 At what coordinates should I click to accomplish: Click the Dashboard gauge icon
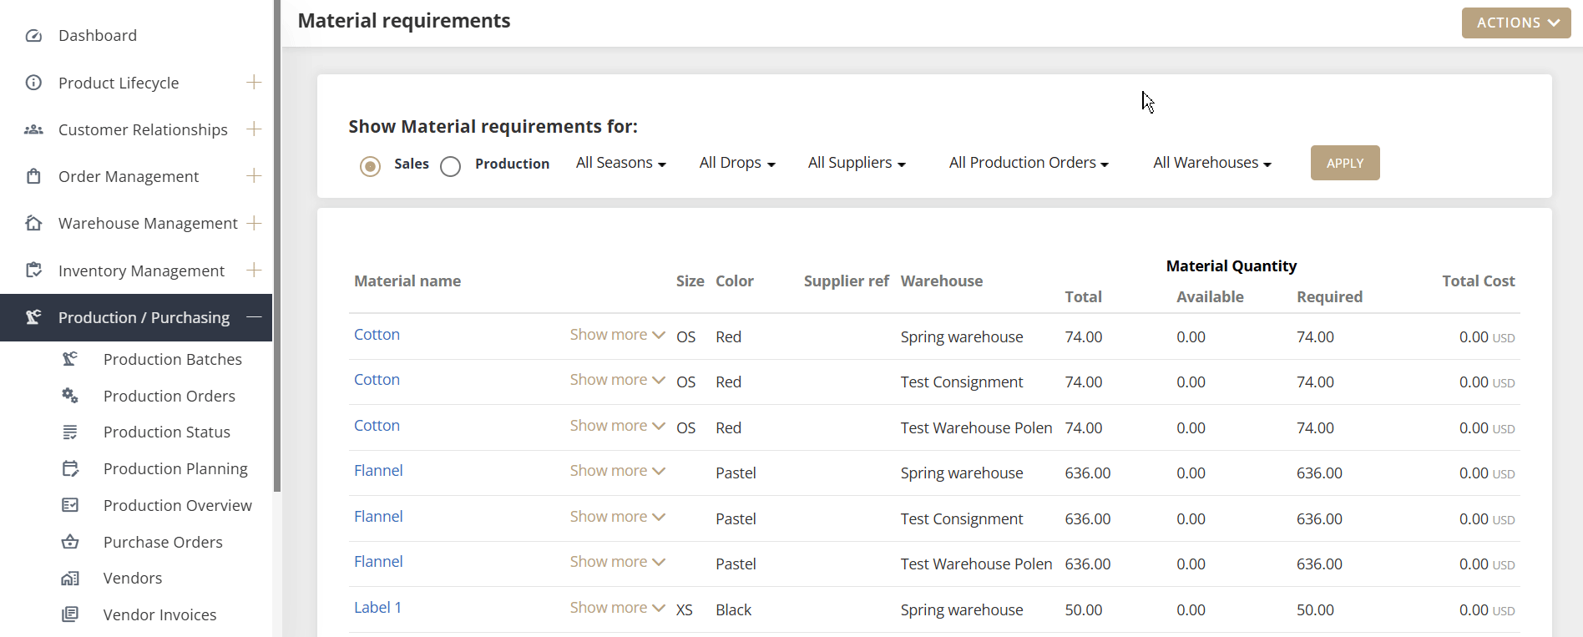point(33,36)
